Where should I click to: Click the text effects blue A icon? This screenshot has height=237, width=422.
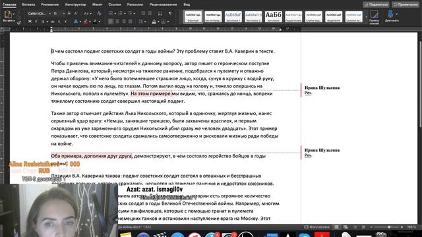(x=76, y=22)
